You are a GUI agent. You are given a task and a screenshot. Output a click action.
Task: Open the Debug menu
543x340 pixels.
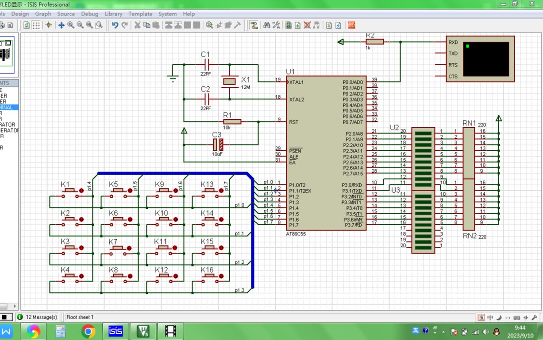click(x=90, y=14)
